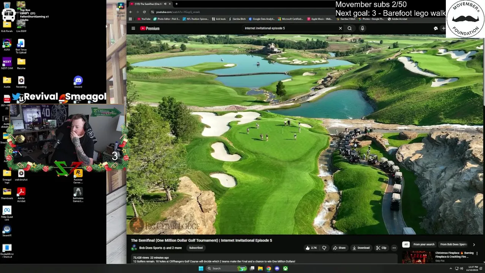This screenshot has height=273, width=485.
Task: Open options for Christmas Fireplace suggestion
Action: click(x=477, y=253)
